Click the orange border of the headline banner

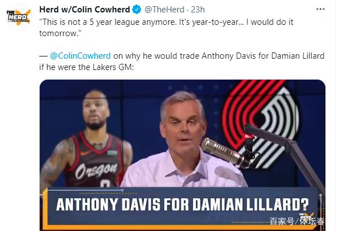point(45,209)
